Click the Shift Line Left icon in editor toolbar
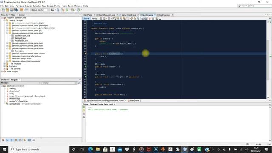 coord(142,19)
